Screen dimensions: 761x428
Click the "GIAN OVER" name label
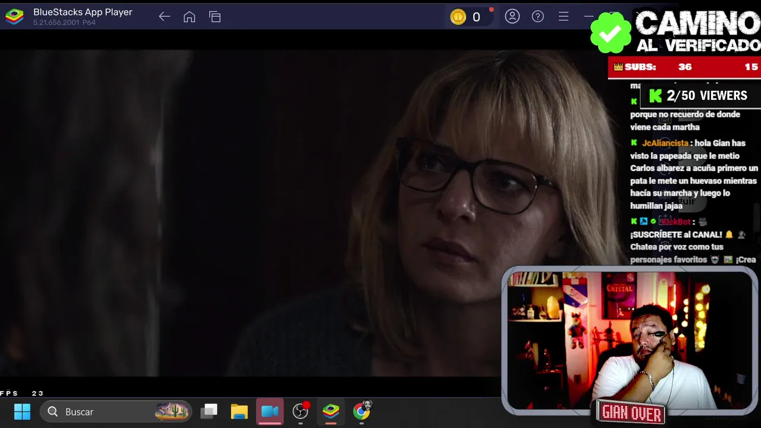(631, 413)
